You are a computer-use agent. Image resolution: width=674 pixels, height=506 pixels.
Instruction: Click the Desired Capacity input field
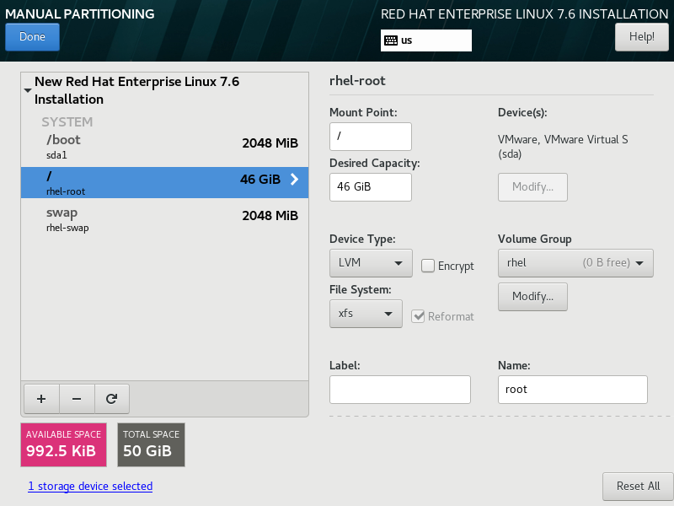371,187
